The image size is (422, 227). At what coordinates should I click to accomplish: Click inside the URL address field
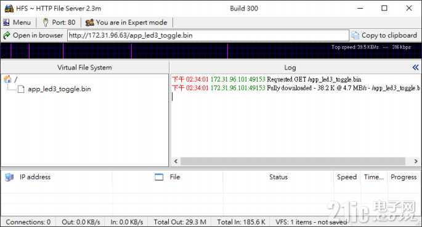pyautogui.click(x=208, y=35)
